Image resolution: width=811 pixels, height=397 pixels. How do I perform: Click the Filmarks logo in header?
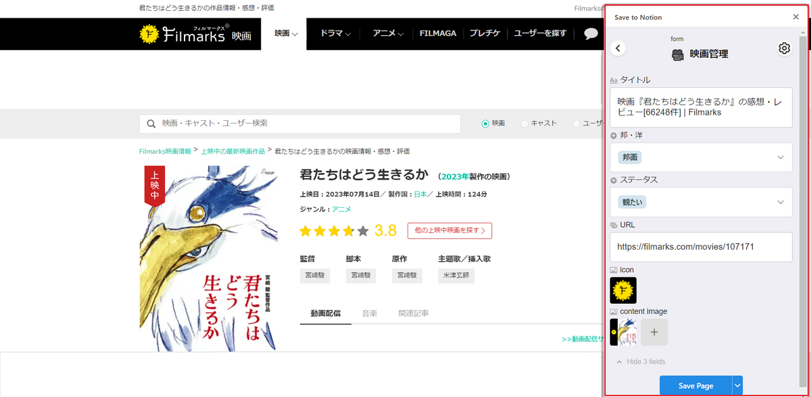[x=195, y=34]
